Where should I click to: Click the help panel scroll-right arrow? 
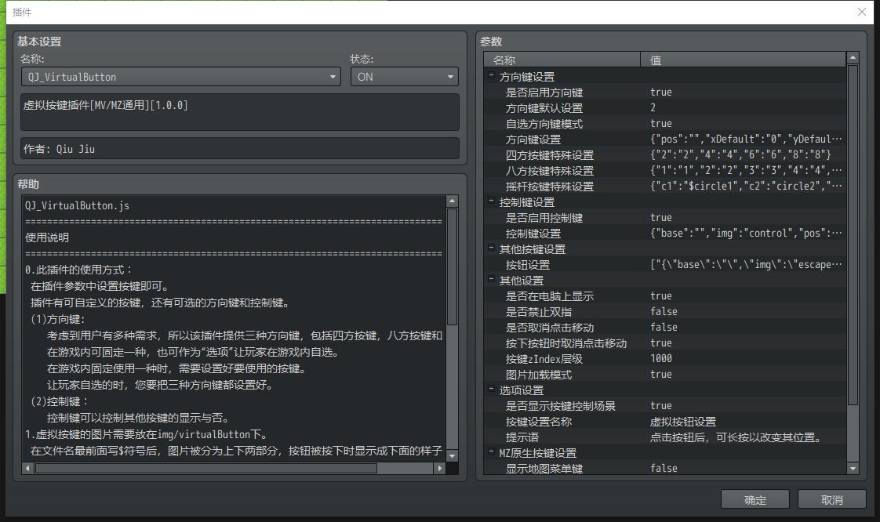[440, 468]
